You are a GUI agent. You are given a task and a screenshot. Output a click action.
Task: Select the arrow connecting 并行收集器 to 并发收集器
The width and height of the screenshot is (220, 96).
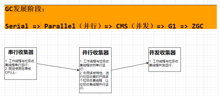pos(130,67)
